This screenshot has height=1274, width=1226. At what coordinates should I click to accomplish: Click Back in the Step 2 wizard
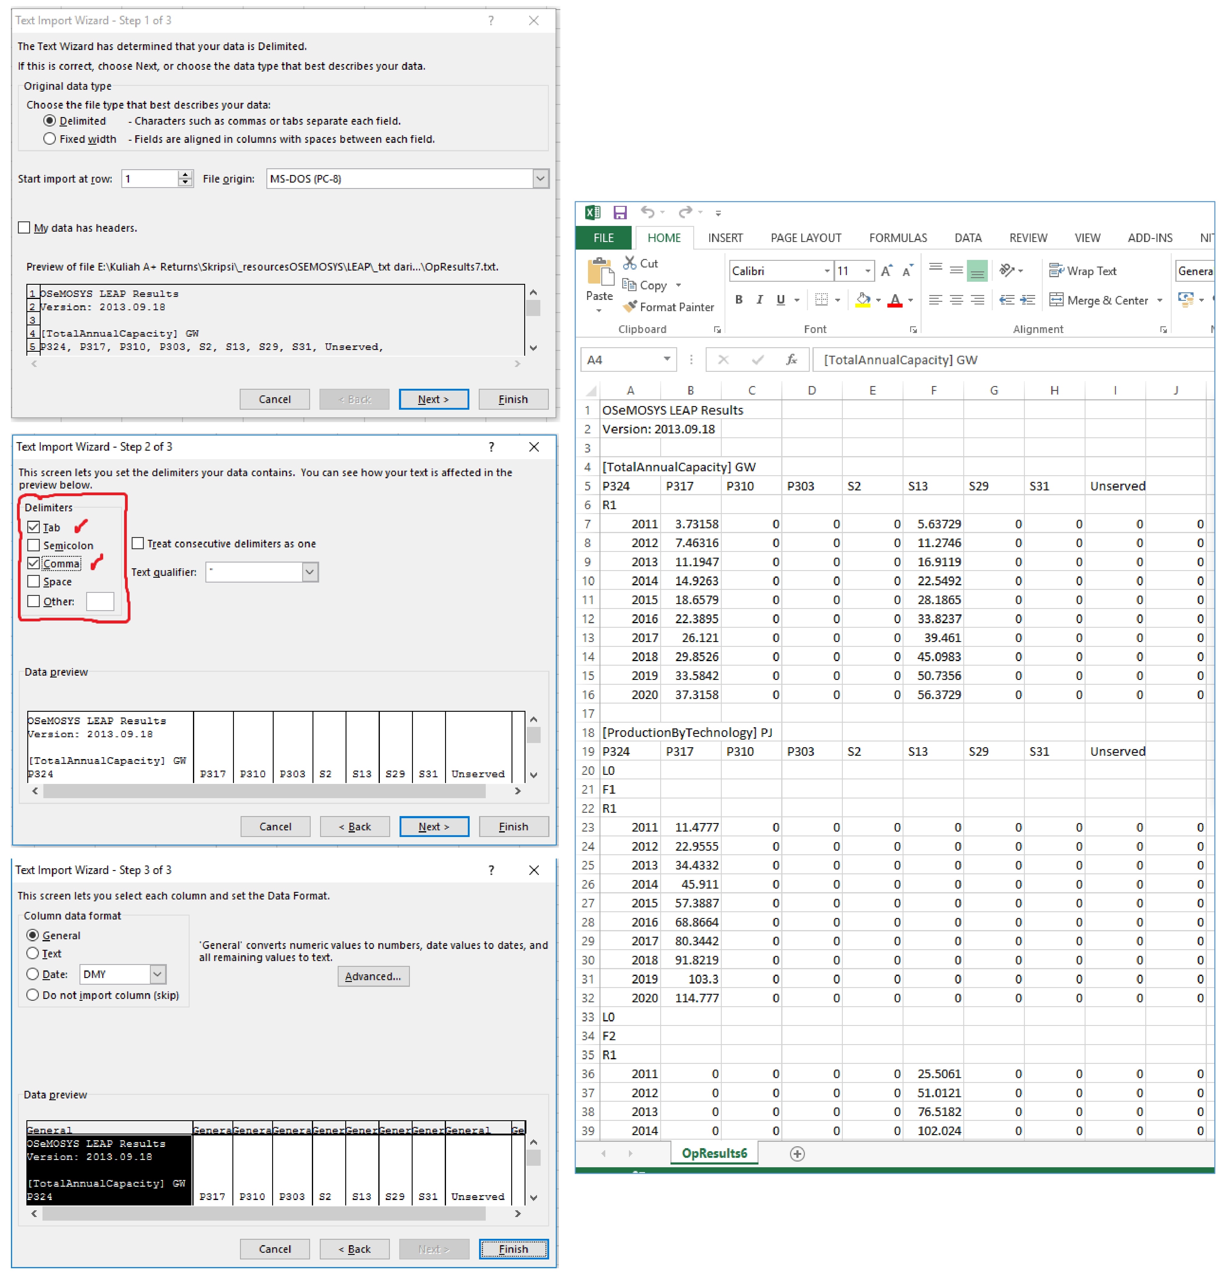click(354, 826)
